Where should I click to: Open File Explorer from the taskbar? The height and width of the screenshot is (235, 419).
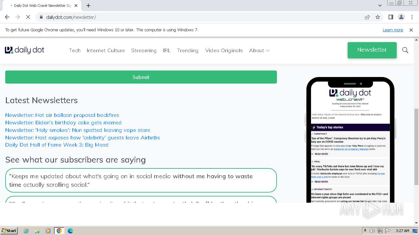[x=37, y=231]
